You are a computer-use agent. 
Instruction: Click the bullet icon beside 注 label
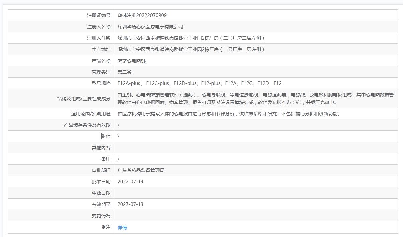(x=103, y=227)
